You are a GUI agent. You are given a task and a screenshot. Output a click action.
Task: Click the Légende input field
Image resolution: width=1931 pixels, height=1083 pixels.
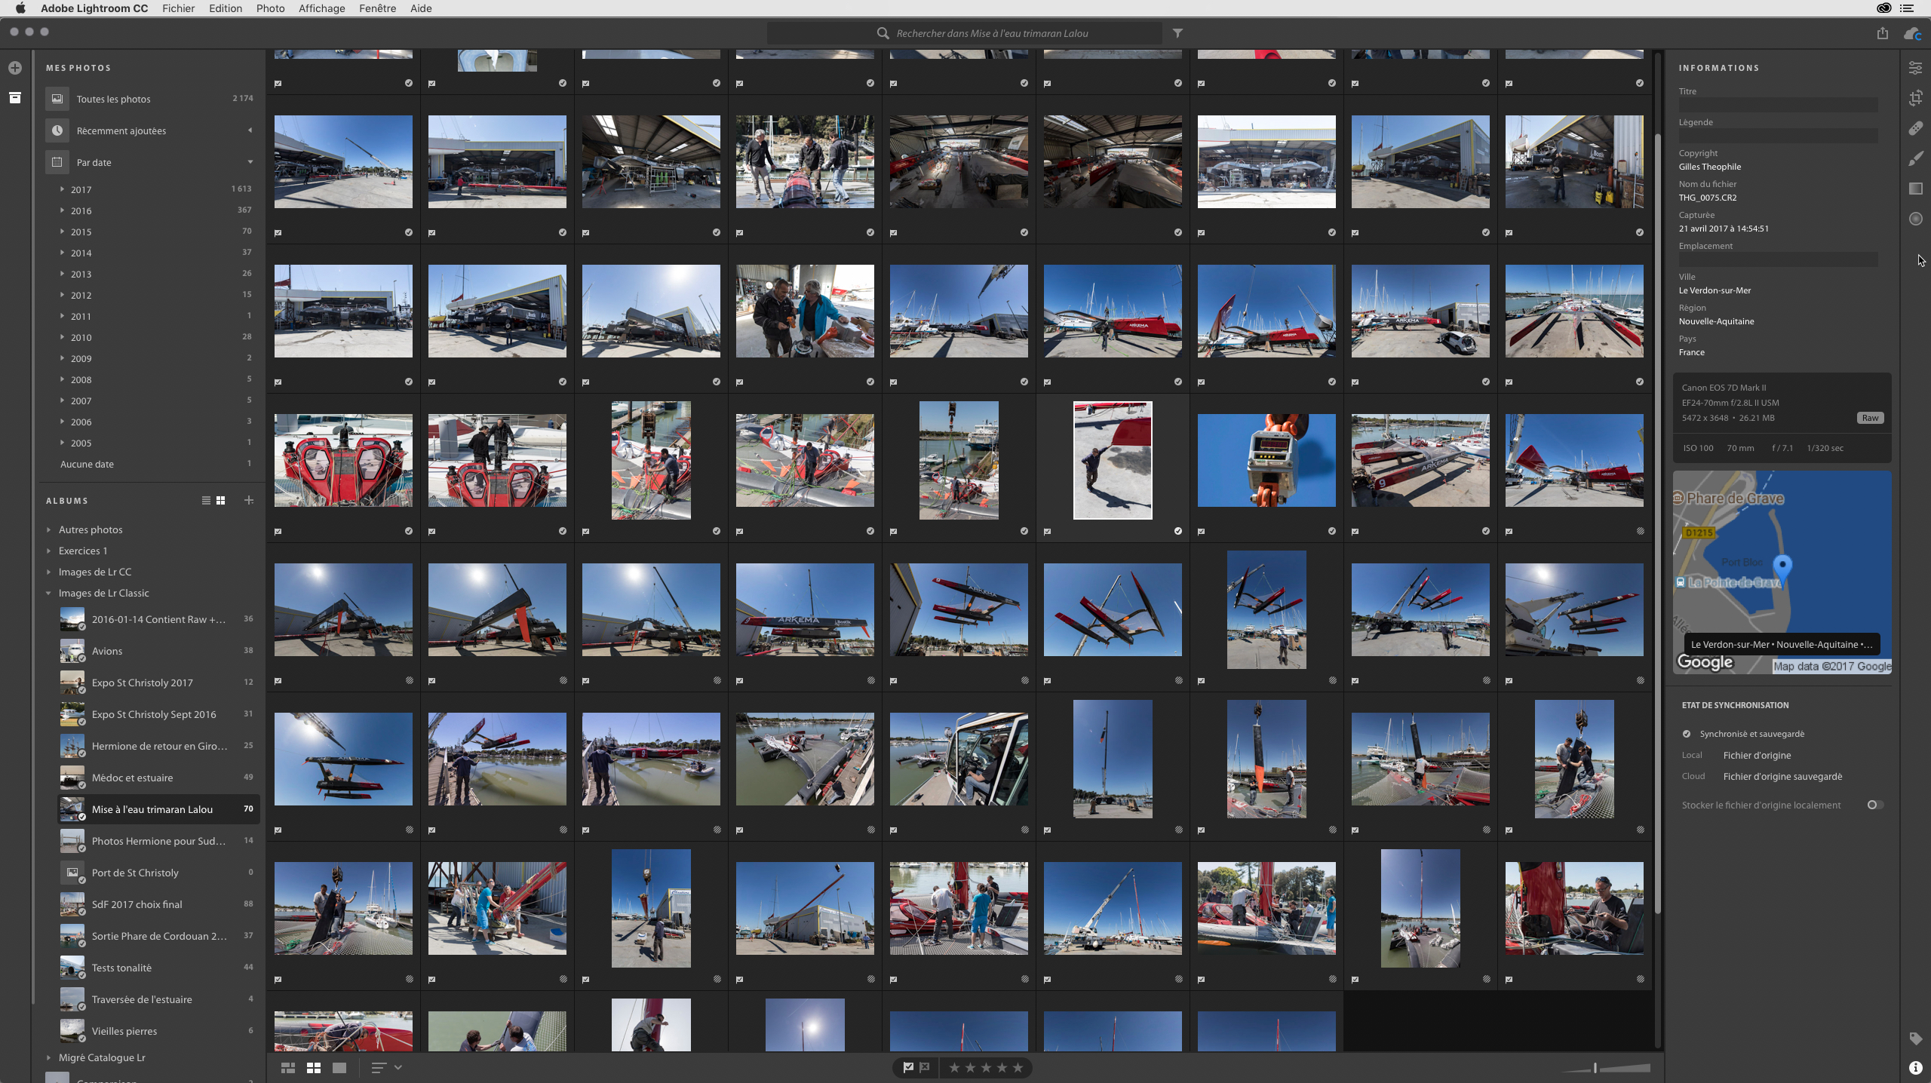click(1778, 136)
